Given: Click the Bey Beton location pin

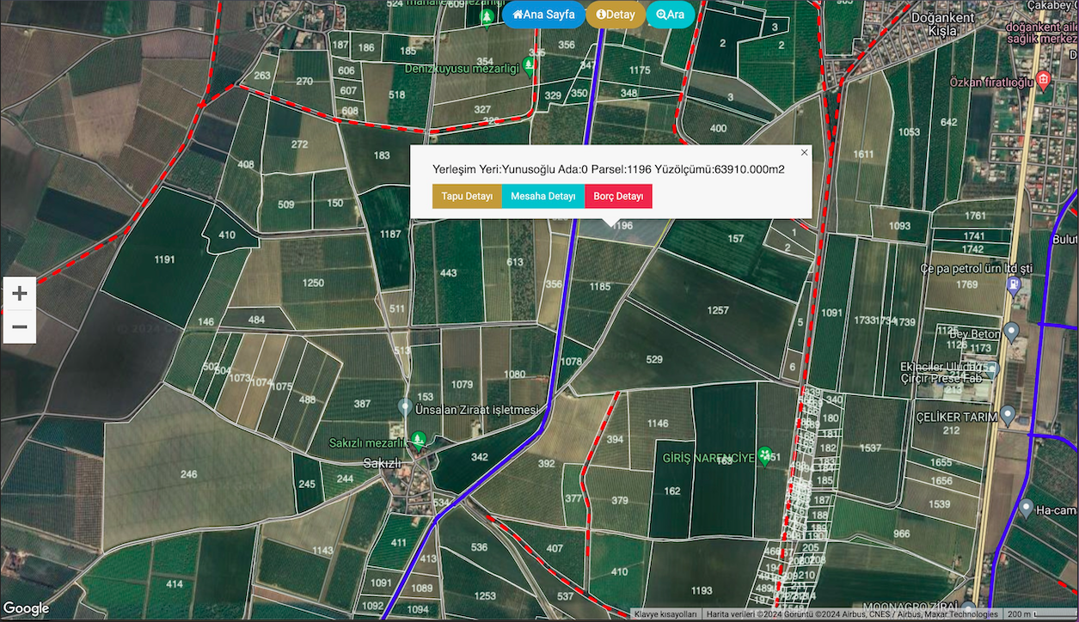Looking at the screenshot, I should click(x=1011, y=331).
